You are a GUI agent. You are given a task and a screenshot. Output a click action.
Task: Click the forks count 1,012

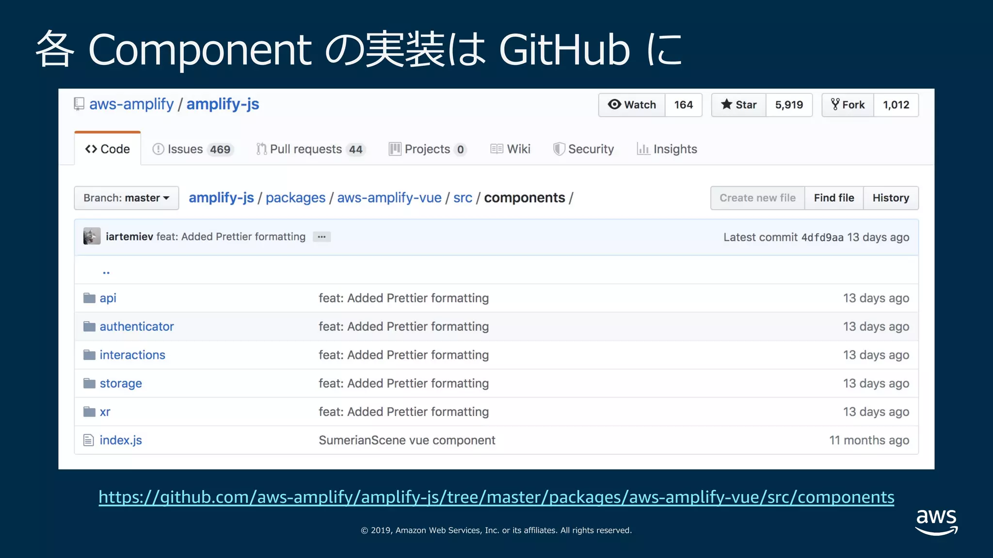tap(896, 105)
